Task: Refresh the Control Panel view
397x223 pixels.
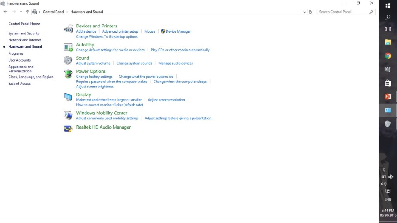Action: [x=310, y=12]
